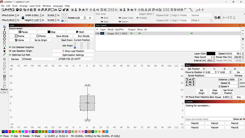Open the Normal text mode dropdown
The image size is (245, 138).
[201, 15]
